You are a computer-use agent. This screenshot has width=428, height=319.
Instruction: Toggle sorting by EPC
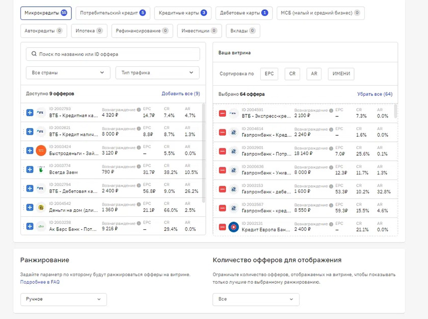(269, 74)
